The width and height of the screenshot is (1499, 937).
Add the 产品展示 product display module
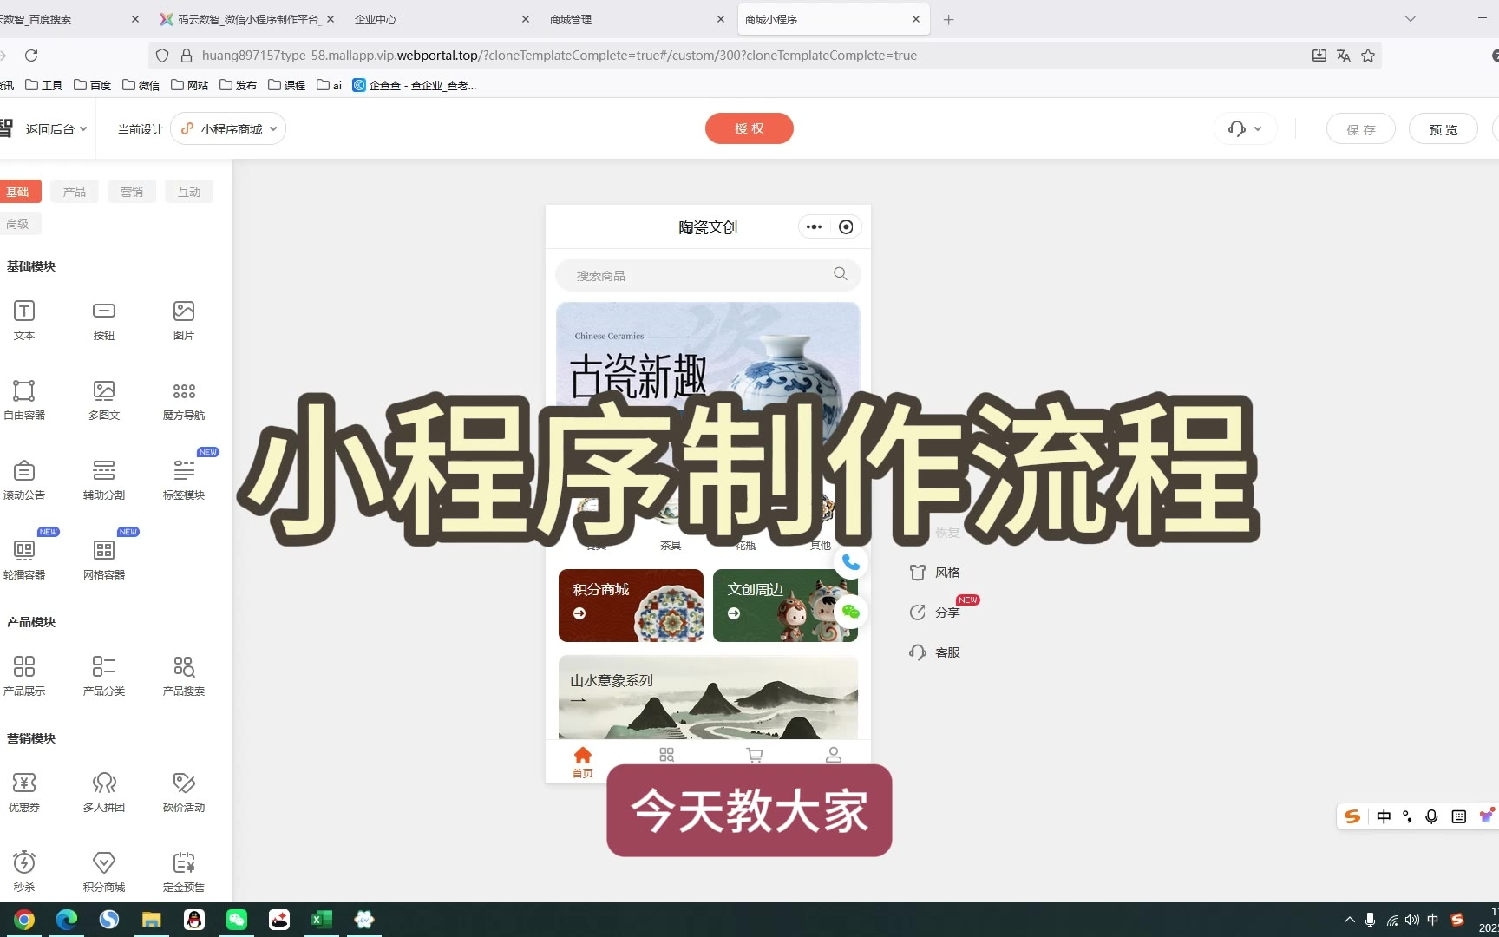click(x=24, y=676)
